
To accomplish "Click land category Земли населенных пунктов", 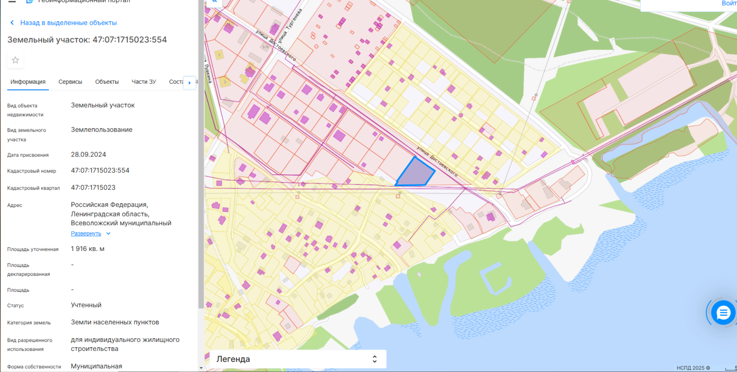I will tap(115, 322).
